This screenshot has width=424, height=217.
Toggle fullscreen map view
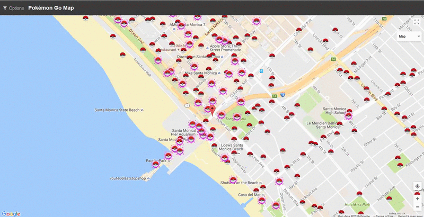point(417,22)
